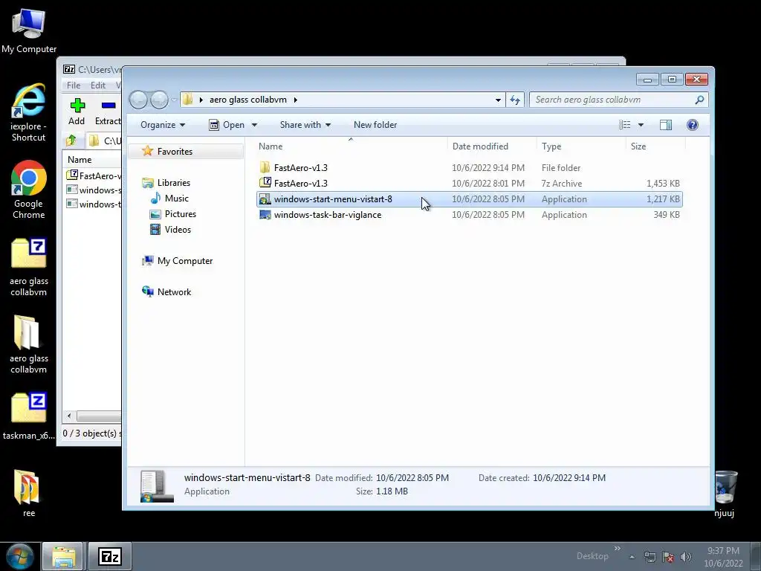Click the 7-Zip taskbar button

[109, 556]
